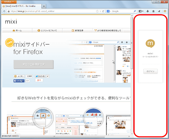Open a new tab with plus button
Screen dimensions: 169x139
pos(44,6)
